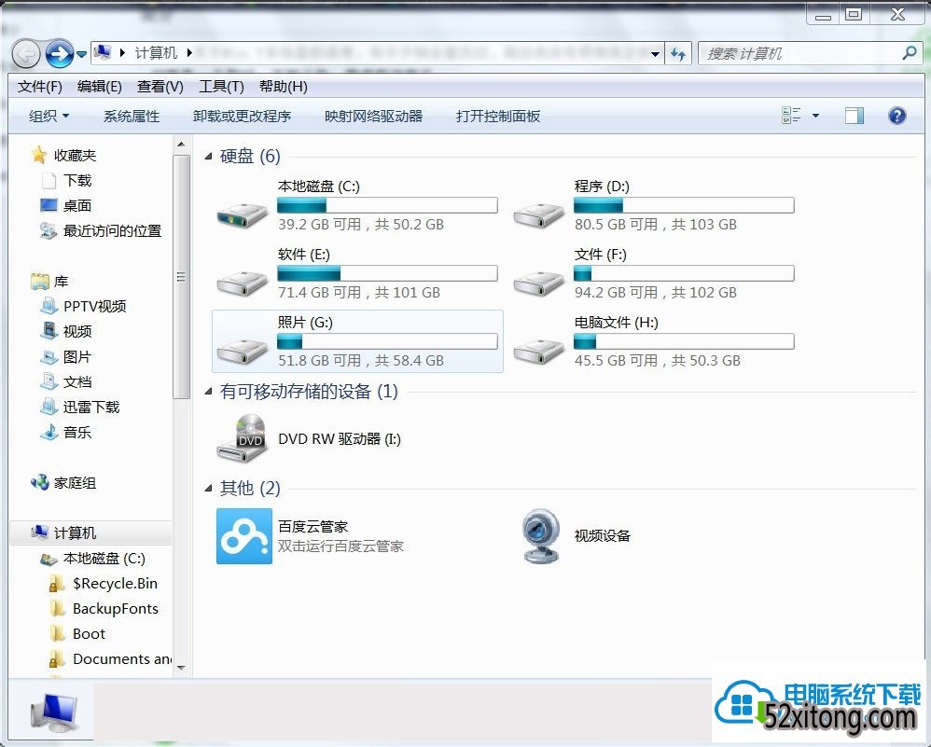The width and height of the screenshot is (931, 747).
Task: Open the 视频设备 webcam icon
Action: click(x=540, y=535)
